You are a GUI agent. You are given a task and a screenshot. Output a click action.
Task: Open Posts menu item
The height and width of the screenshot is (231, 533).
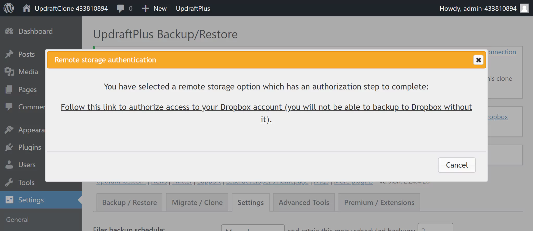click(27, 54)
